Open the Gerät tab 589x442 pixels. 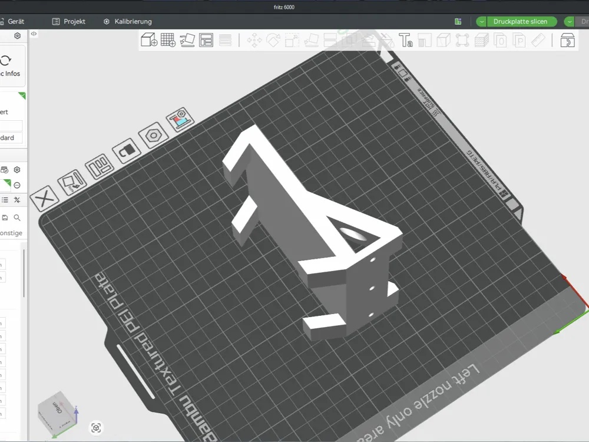point(12,21)
